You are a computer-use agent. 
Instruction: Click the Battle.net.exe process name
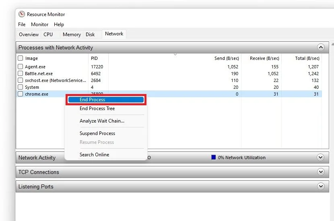point(39,74)
